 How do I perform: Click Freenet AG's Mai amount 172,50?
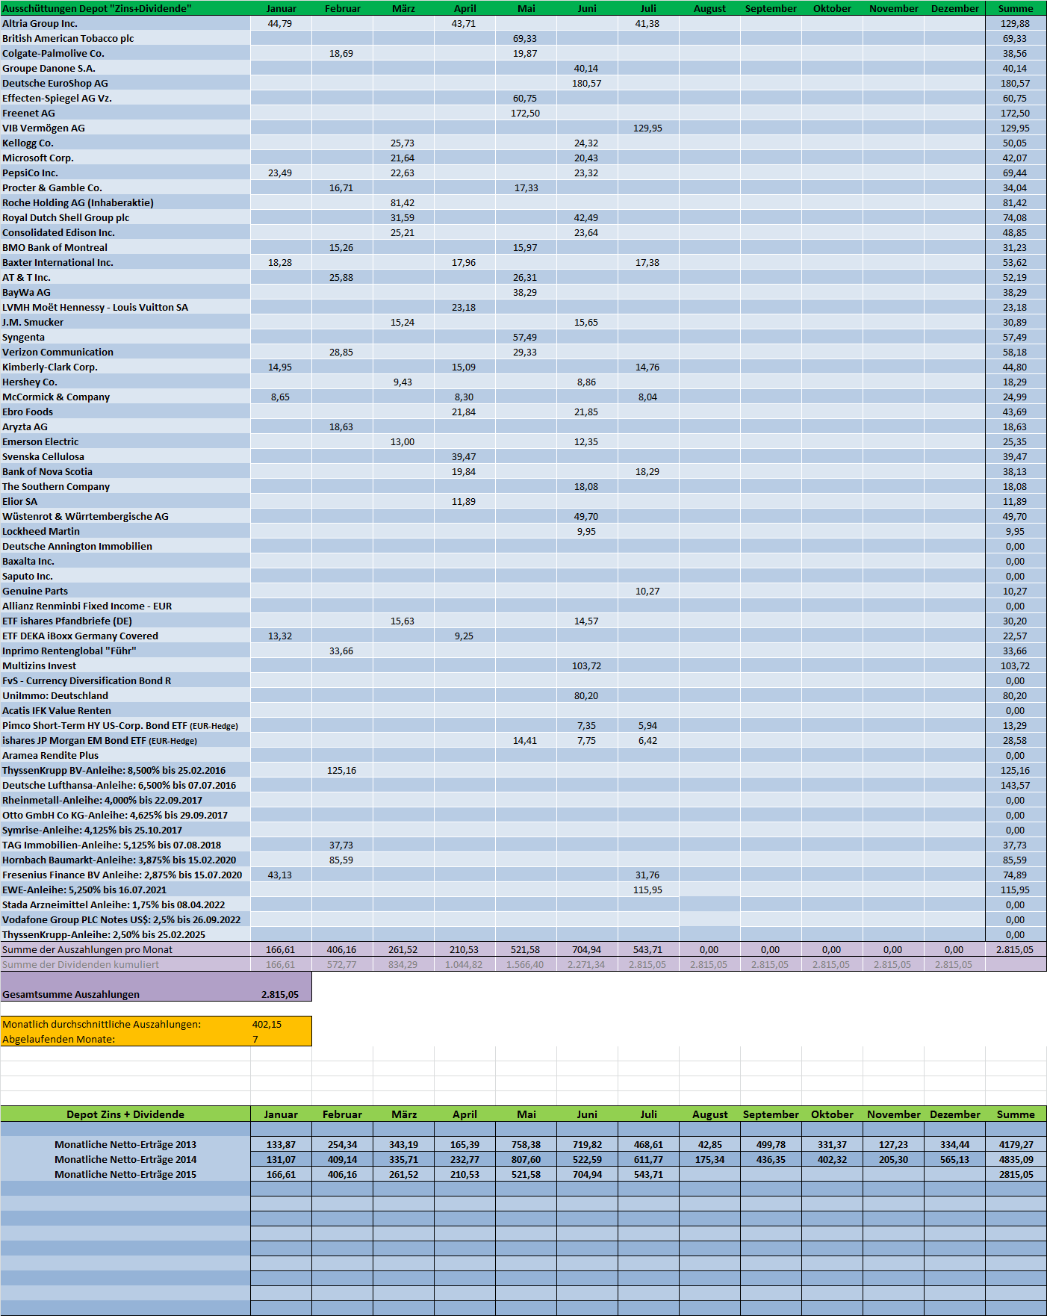click(x=525, y=113)
